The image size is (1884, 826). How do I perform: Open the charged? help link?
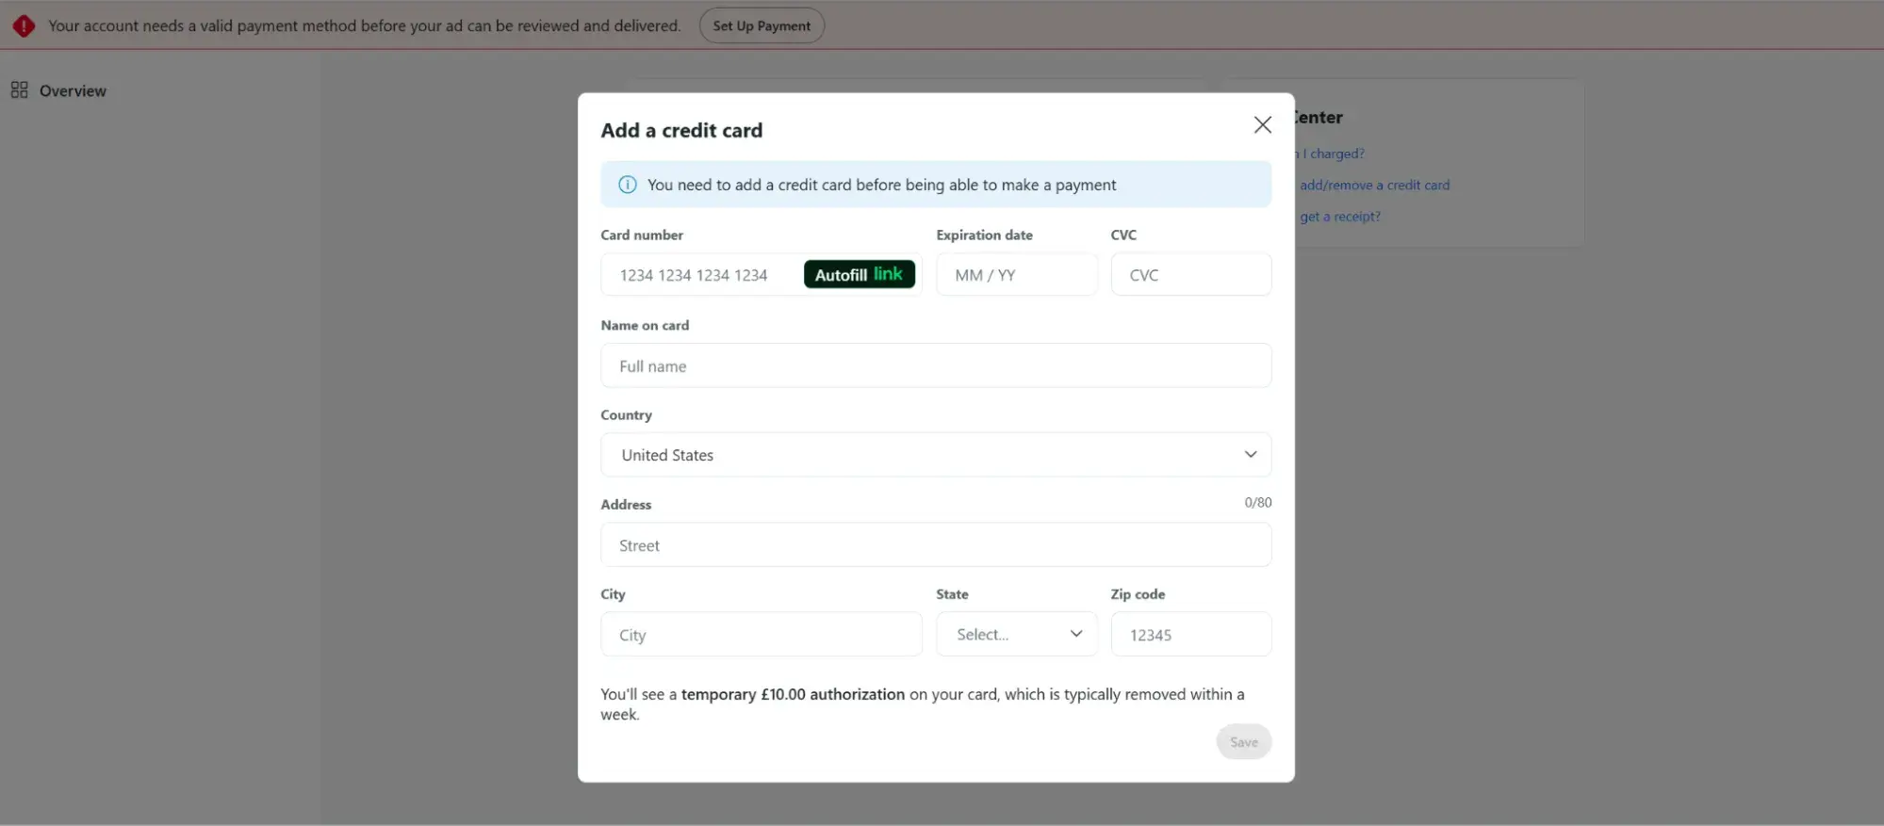pyautogui.click(x=1331, y=154)
